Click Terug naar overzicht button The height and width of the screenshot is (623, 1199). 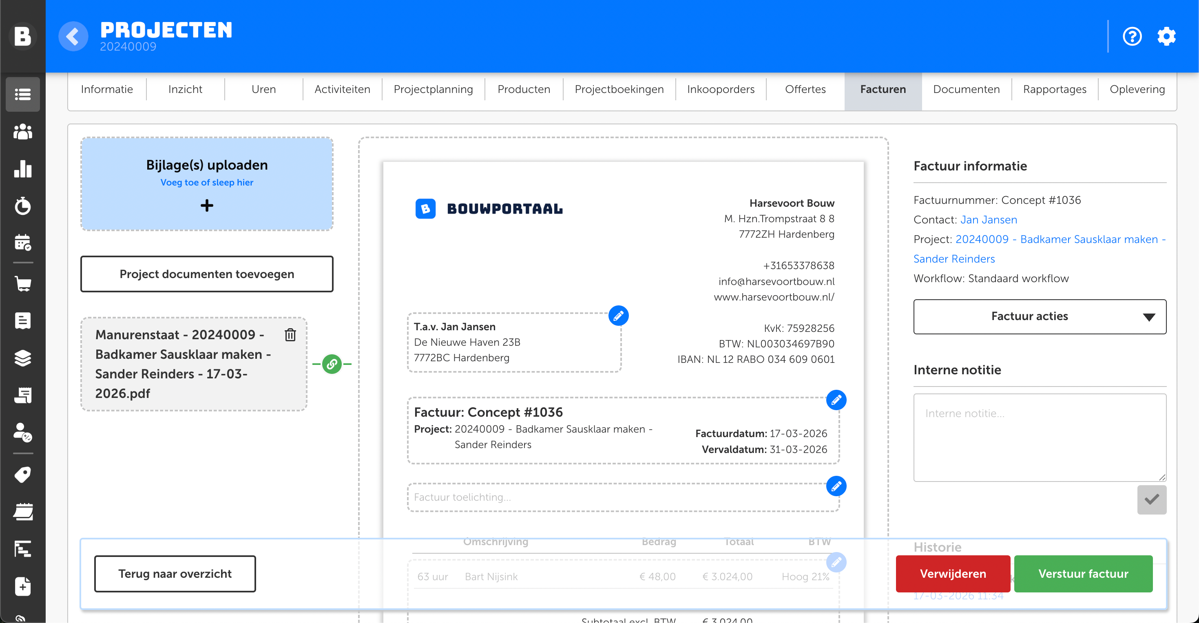pyautogui.click(x=175, y=574)
